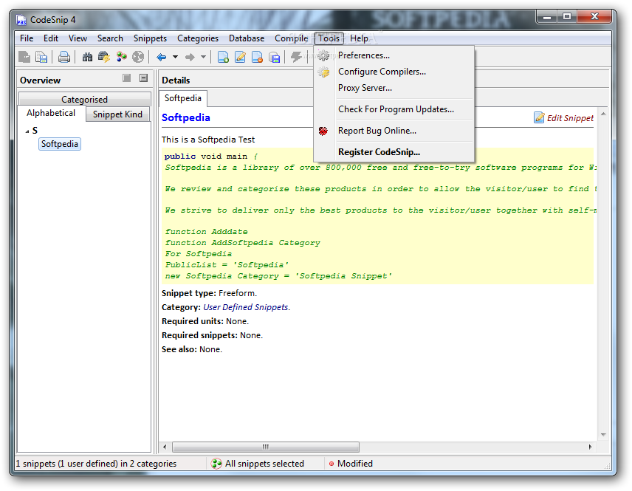Click the Save Annotated Source toolbar icon
Screen dimensions: 632x491
(x=24, y=57)
